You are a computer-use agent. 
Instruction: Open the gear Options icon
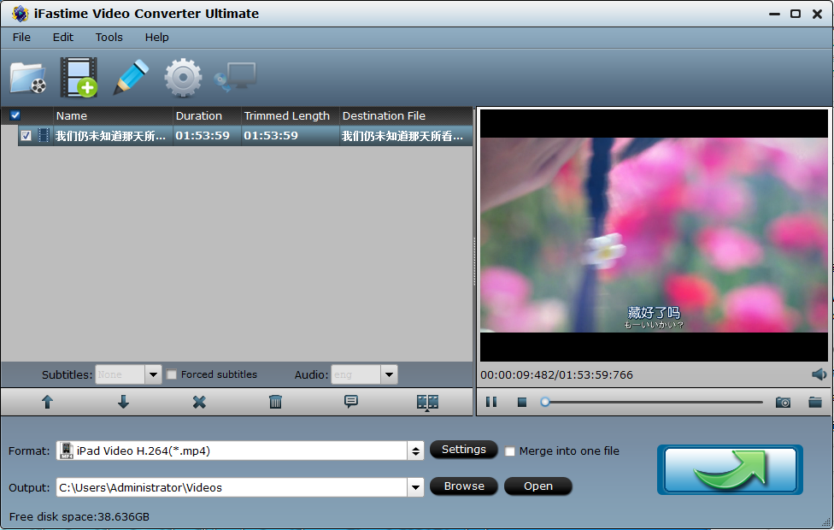[183, 78]
